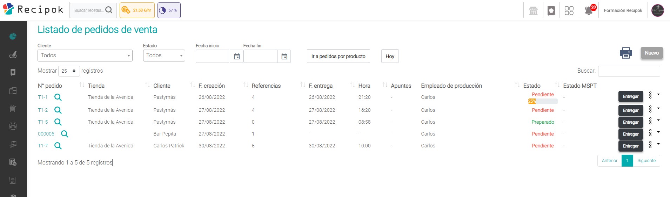The height and width of the screenshot is (197, 670).
Task: Open order link T1-1
Action: point(43,97)
